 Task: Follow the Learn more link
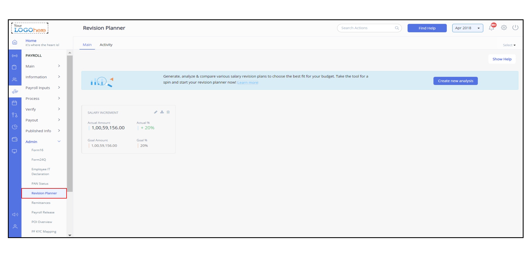pyautogui.click(x=248, y=82)
